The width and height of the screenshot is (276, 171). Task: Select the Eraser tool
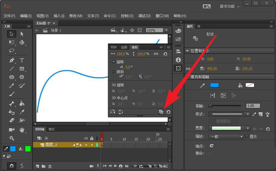(12, 120)
